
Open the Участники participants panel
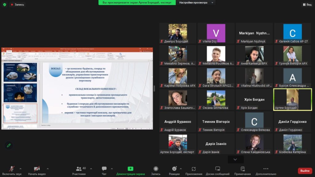[79, 170]
